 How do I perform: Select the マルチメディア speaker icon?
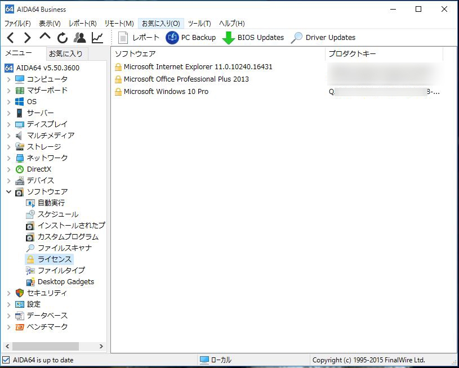[x=19, y=136]
